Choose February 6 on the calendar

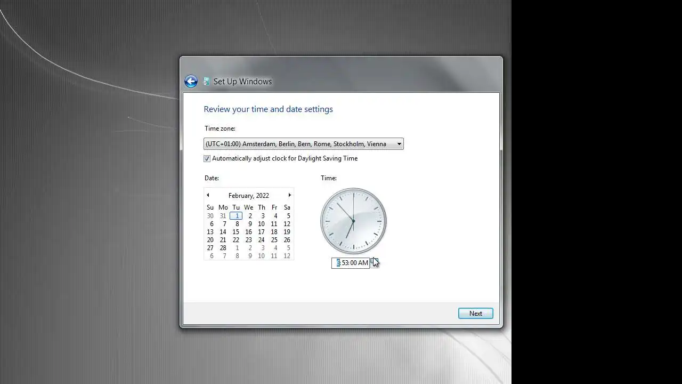(x=210, y=224)
